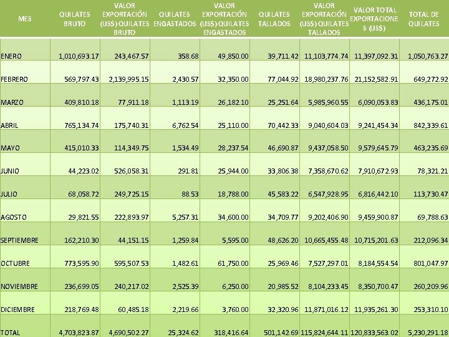Select cell value 29,821.55
The image size is (449, 337).
(x=84, y=217)
